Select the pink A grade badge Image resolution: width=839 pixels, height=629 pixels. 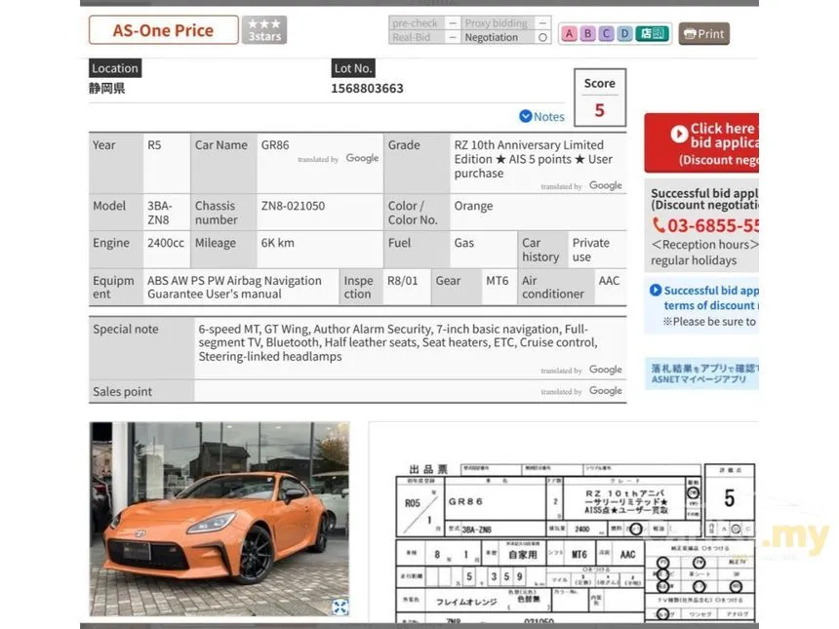tap(569, 34)
